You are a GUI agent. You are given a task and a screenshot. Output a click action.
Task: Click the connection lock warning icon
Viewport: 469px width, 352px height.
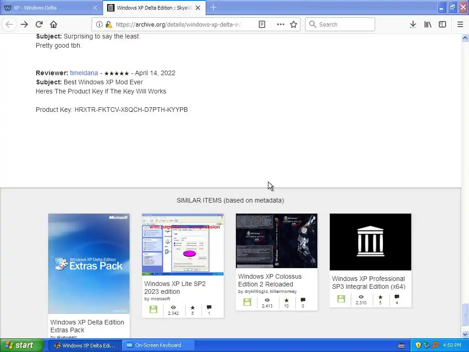(x=109, y=25)
